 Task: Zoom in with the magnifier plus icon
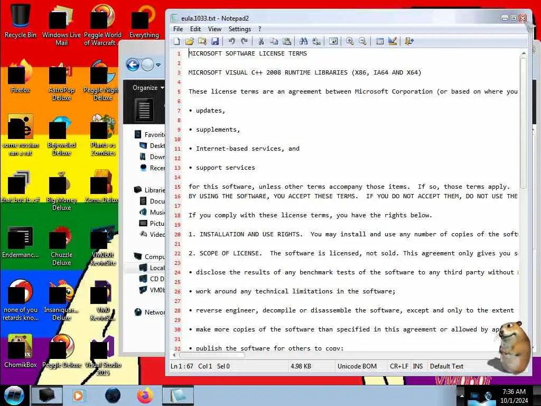[x=350, y=41]
